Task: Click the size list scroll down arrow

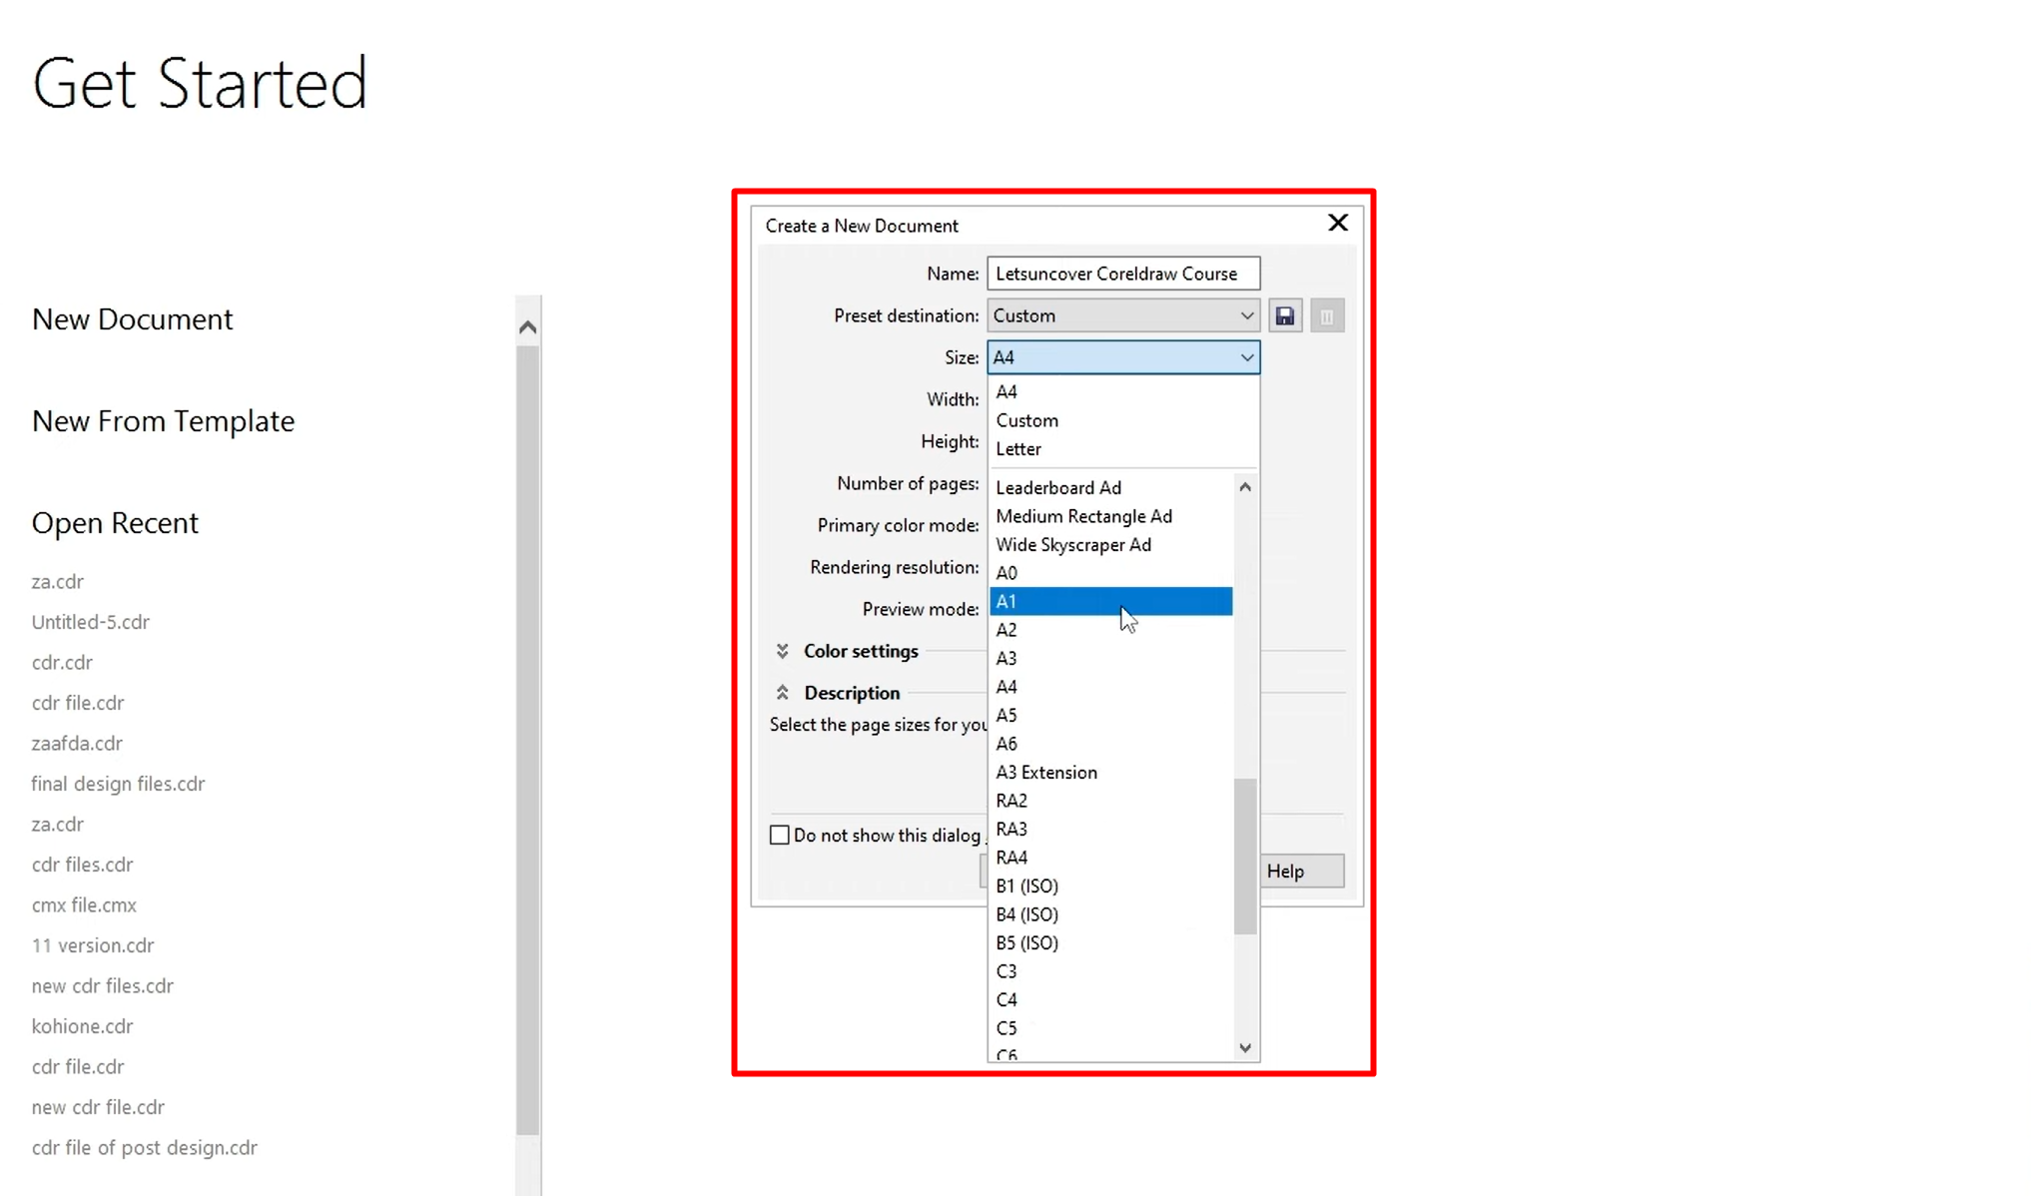Action: [1244, 1047]
